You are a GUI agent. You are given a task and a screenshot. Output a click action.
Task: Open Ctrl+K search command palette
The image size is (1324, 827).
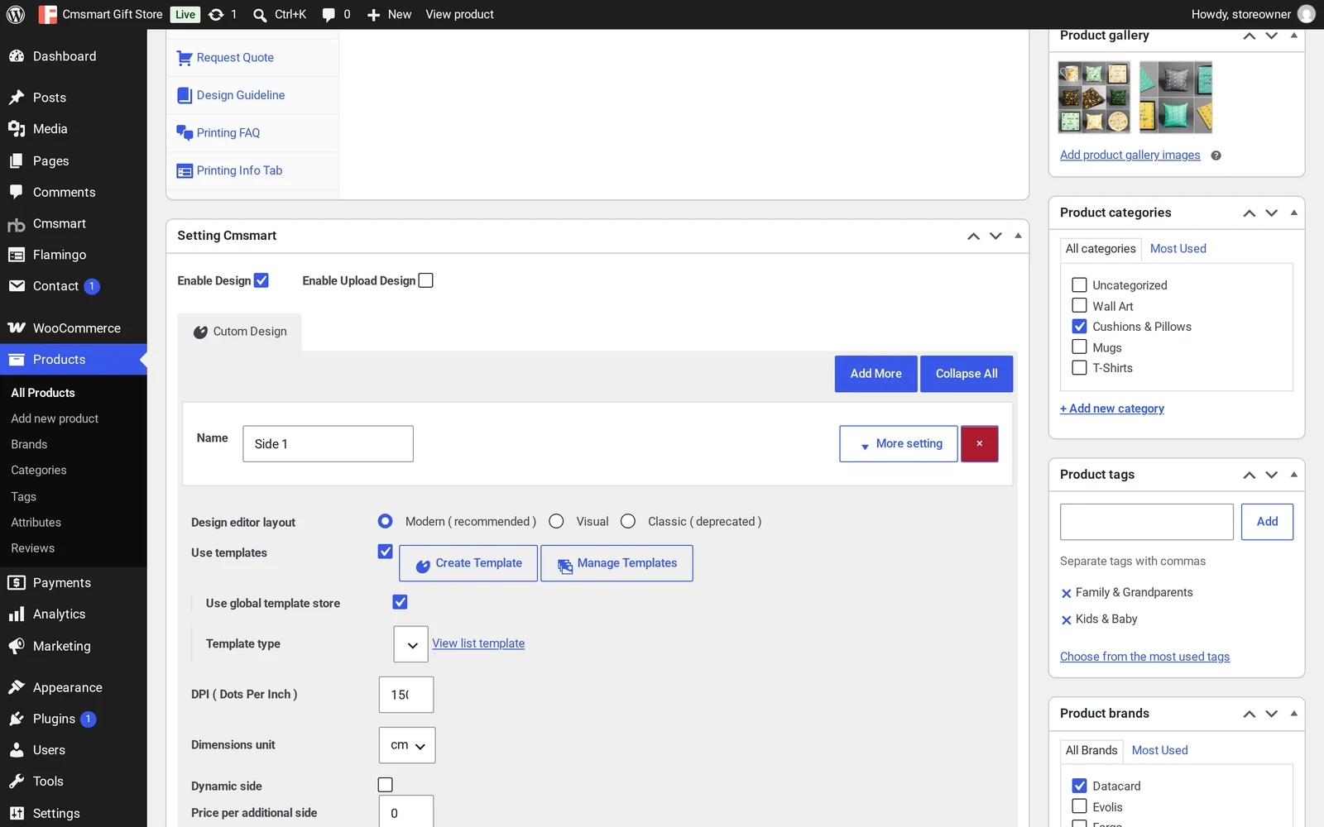tap(279, 14)
